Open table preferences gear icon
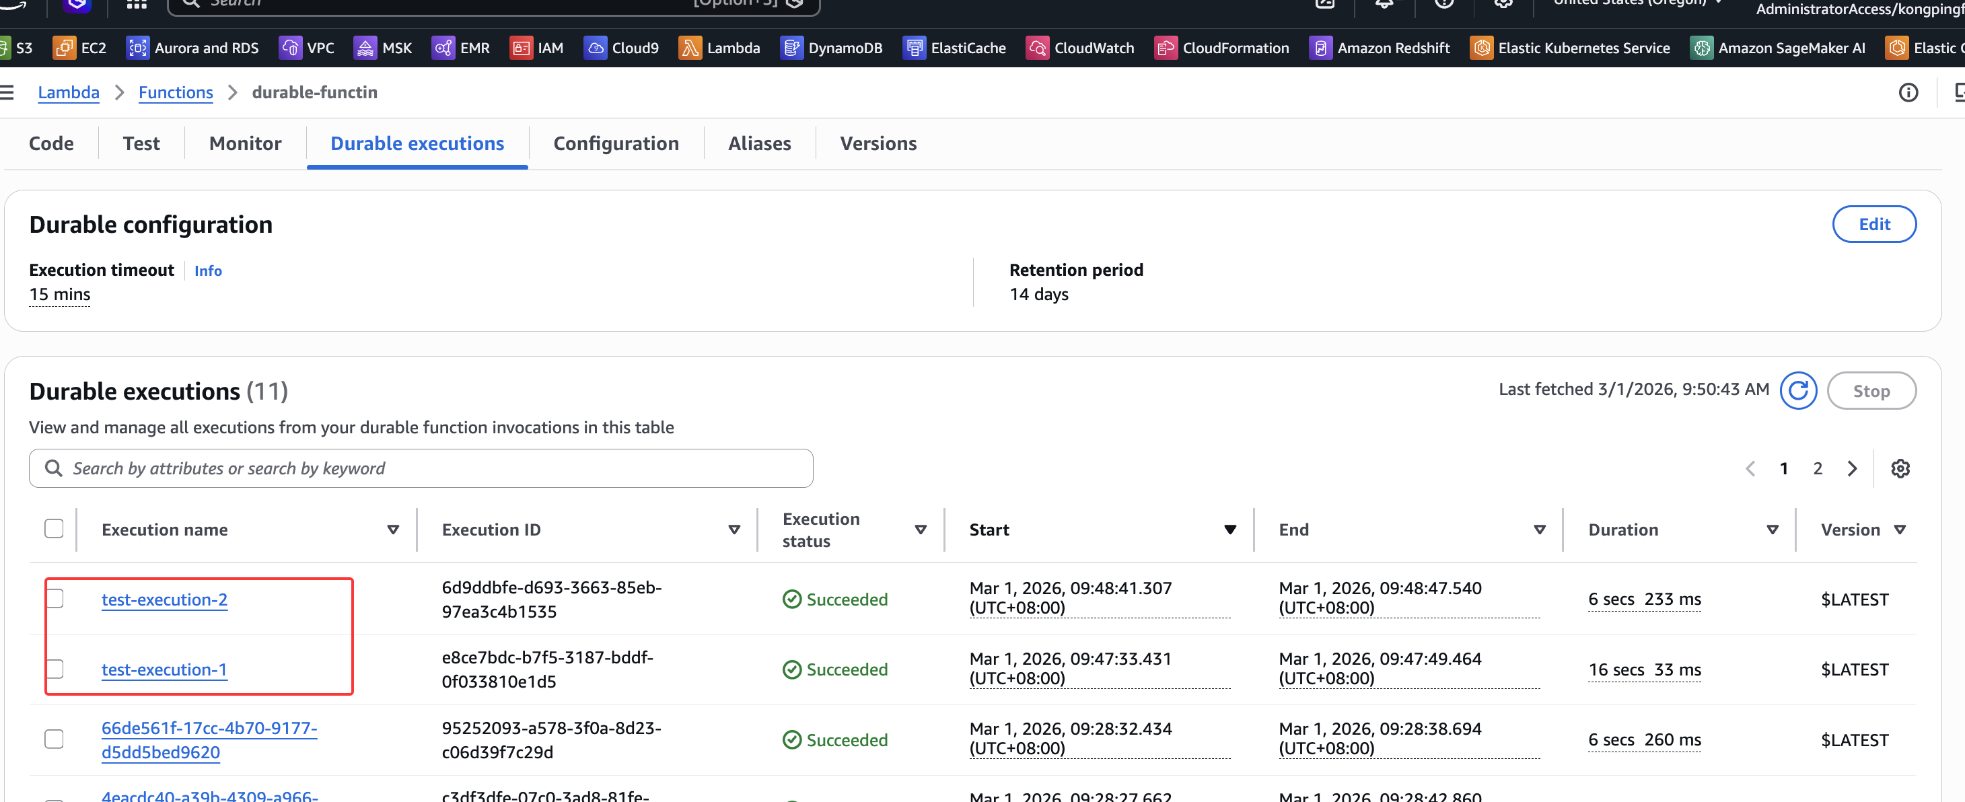 pyautogui.click(x=1900, y=468)
